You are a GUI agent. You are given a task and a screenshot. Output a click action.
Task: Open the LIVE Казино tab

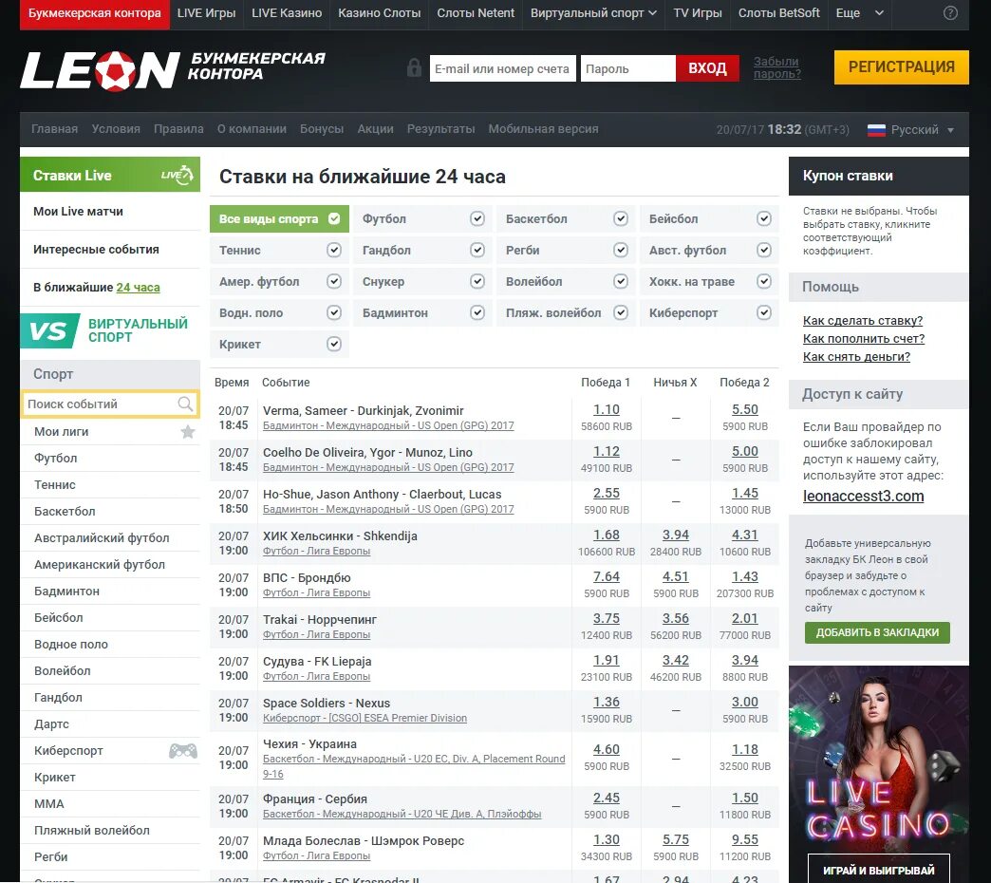pos(287,13)
